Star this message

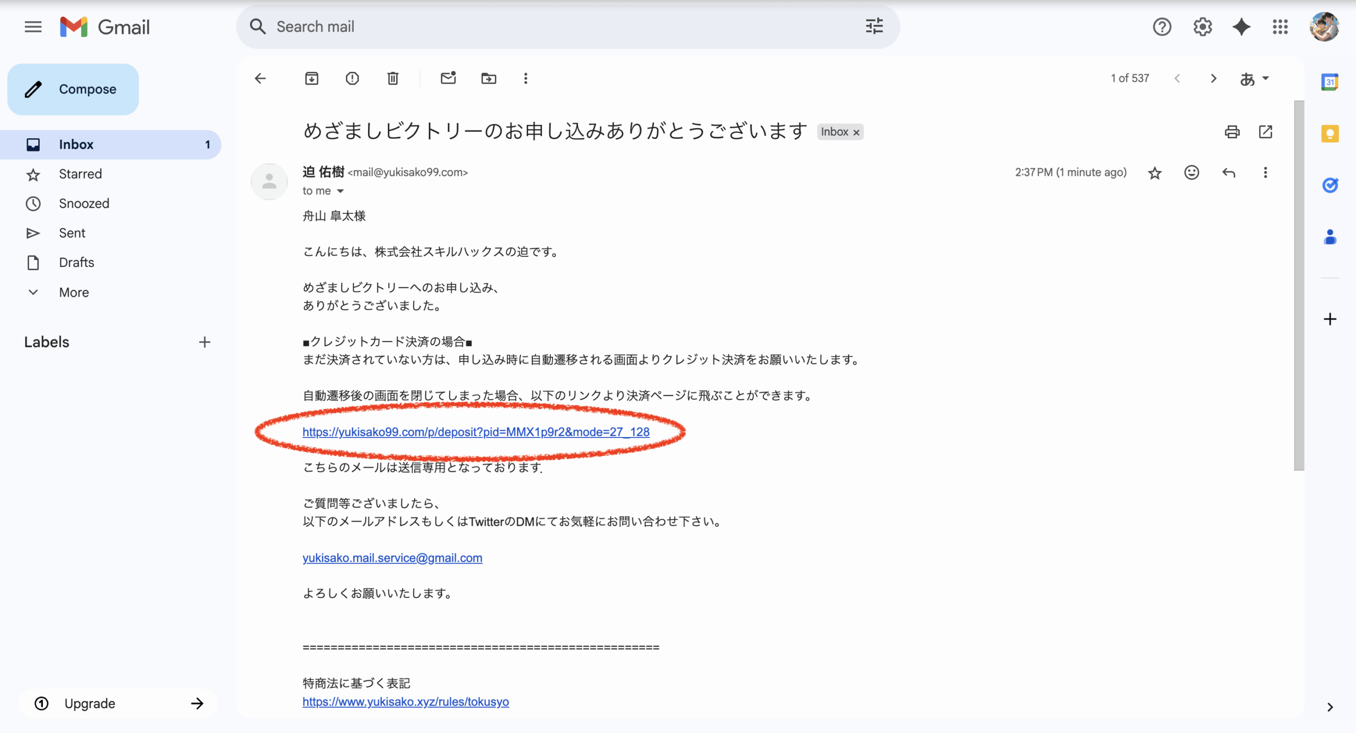click(x=1155, y=173)
